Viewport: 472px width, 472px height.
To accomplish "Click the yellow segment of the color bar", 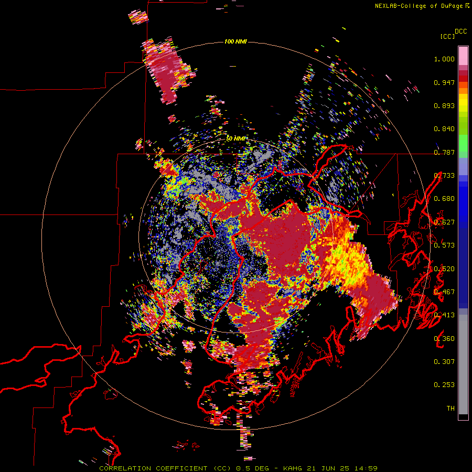I will [463, 103].
